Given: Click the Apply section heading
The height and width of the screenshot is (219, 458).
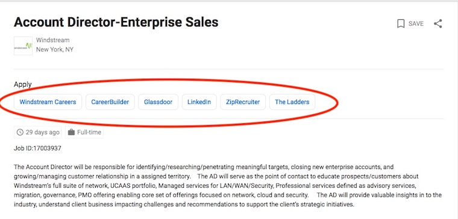Looking at the screenshot, I should coord(22,85).
